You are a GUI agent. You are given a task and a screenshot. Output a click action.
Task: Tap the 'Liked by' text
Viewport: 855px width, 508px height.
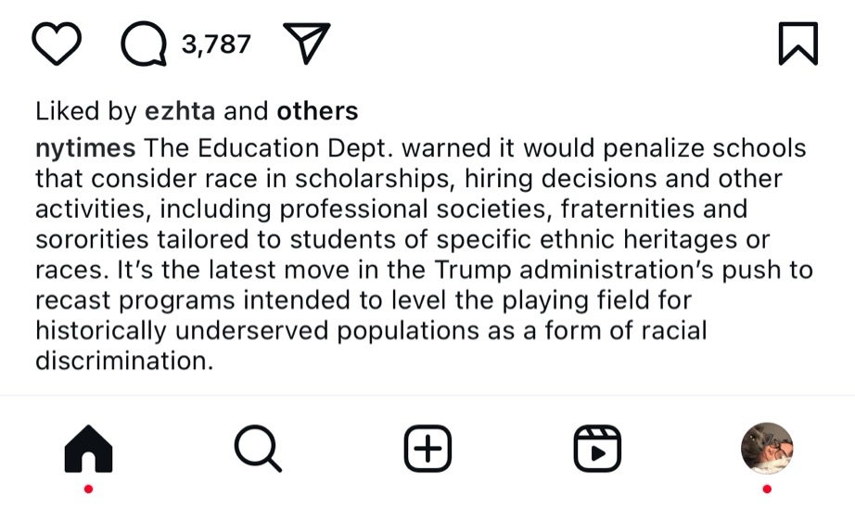pyautogui.click(x=85, y=112)
